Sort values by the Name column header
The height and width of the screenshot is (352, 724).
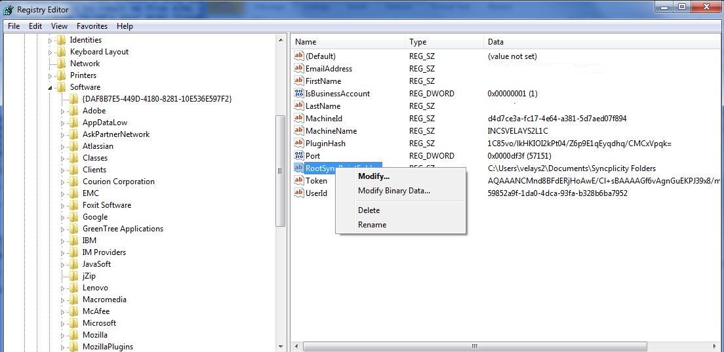click(348, 42)
